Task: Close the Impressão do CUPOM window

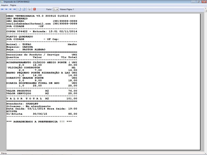Action: [x=204, y=2]
